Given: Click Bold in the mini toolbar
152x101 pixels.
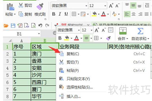Looking at the screenshot, I should pyautogui.click(x=60, y=38).
